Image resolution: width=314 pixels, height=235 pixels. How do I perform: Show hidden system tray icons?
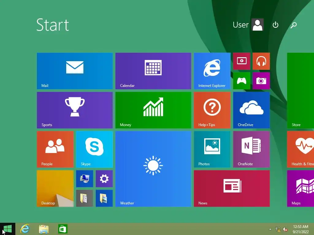point(270,229)
